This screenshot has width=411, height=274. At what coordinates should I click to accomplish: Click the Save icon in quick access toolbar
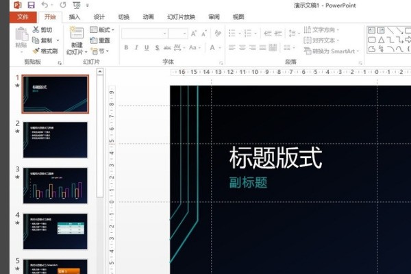point(32,5)
